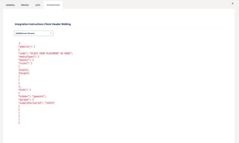Click the "bids": [ line

pos(25,90)
